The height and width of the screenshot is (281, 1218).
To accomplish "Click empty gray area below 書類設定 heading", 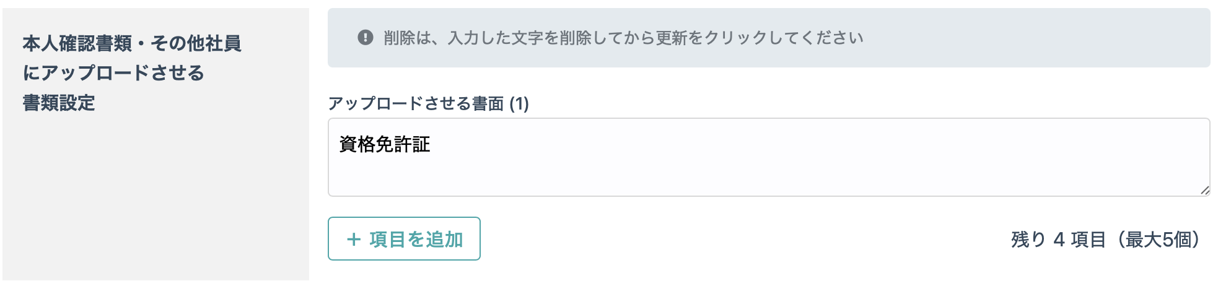I will [x=155, y=198].
